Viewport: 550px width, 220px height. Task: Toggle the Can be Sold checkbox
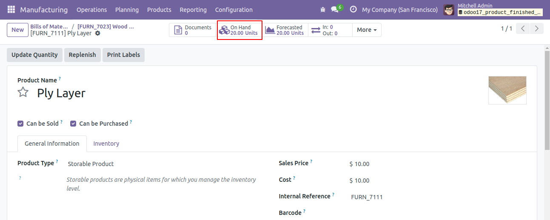(20, 124)
